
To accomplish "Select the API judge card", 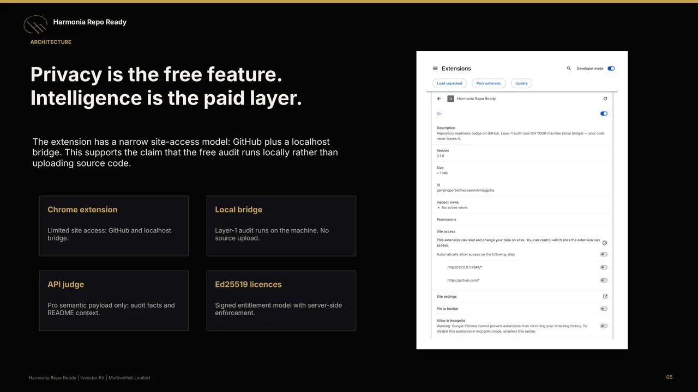I will pos(114,301).
